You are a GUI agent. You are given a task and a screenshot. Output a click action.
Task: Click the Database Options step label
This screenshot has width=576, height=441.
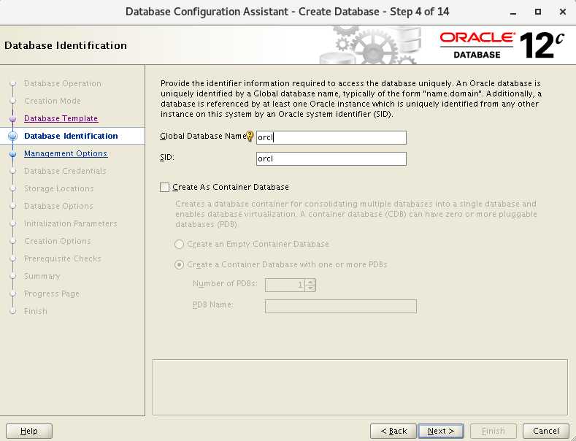pos(58,206)
